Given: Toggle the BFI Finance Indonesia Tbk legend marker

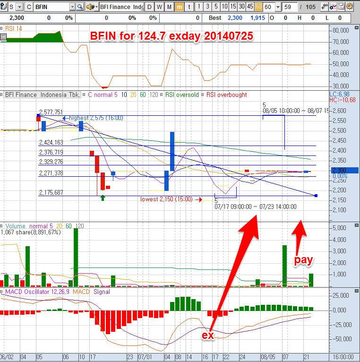Looking at the screenshot, I should (x=1, y=95).
